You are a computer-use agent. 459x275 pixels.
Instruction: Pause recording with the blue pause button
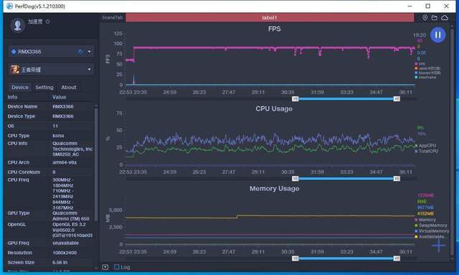tap(437, 35)
